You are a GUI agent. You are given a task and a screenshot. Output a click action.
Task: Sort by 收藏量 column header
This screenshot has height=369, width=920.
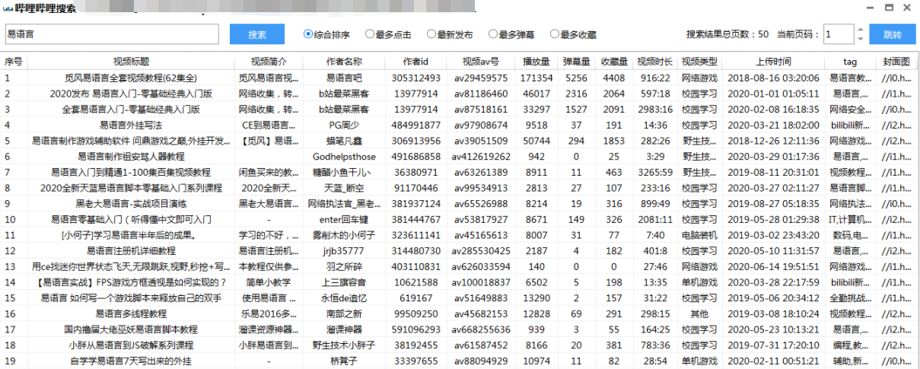[x=614, y=62]
